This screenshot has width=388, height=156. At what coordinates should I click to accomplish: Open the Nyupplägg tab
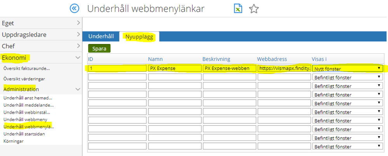tap(139, 37)
